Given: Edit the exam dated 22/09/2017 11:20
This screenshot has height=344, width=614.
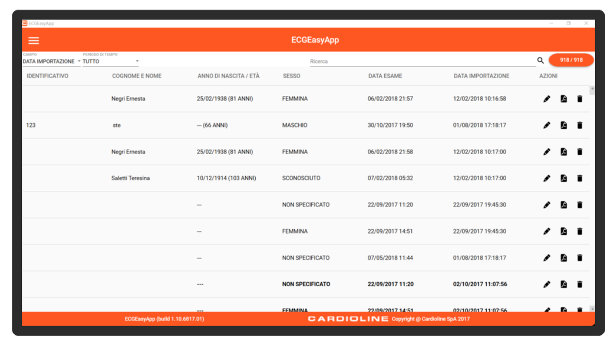Looking at the screenshot, I should (x=547, y=204).
